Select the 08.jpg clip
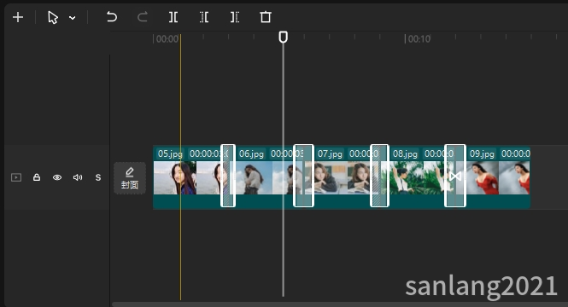The height and width of the screenshot is (307, 568). tap(417, 177)
